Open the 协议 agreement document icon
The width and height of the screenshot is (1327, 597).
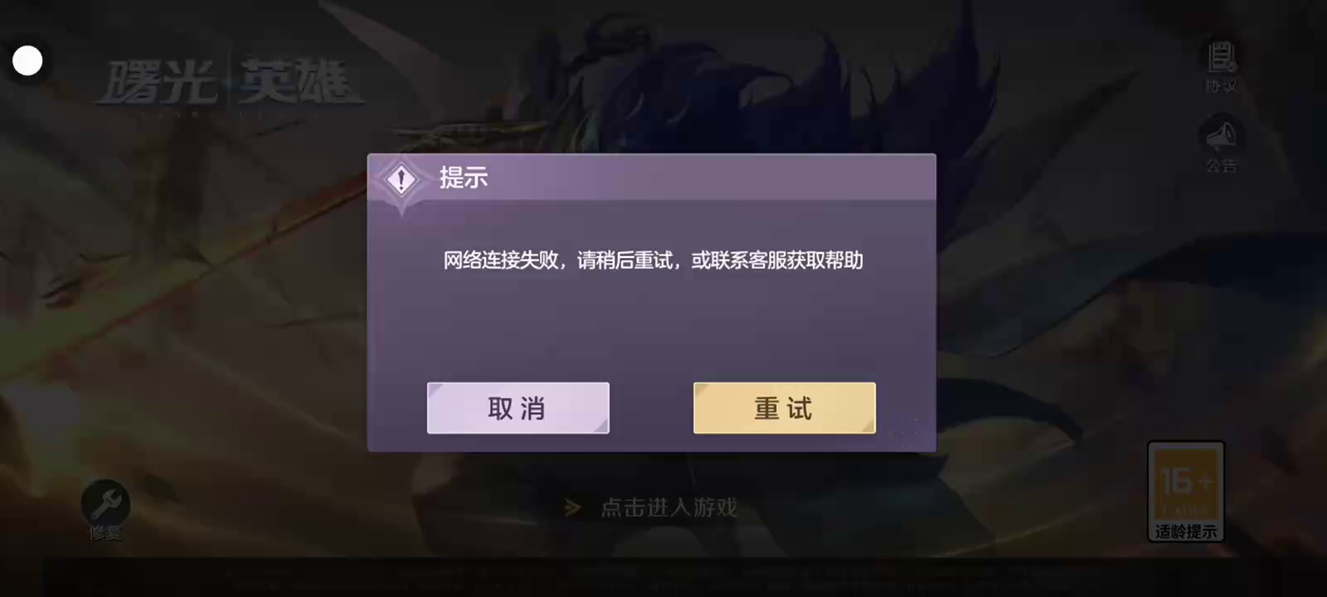1221,58
